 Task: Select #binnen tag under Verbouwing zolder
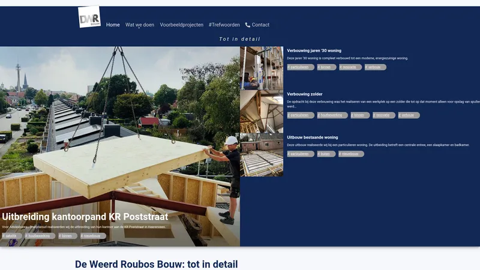click(360, 115)
